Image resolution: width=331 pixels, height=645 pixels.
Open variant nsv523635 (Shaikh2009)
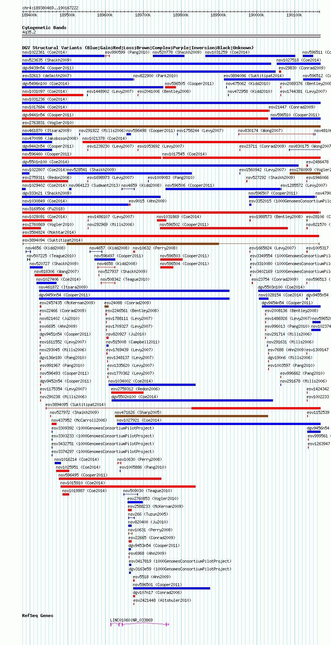[x=47, y=60]
